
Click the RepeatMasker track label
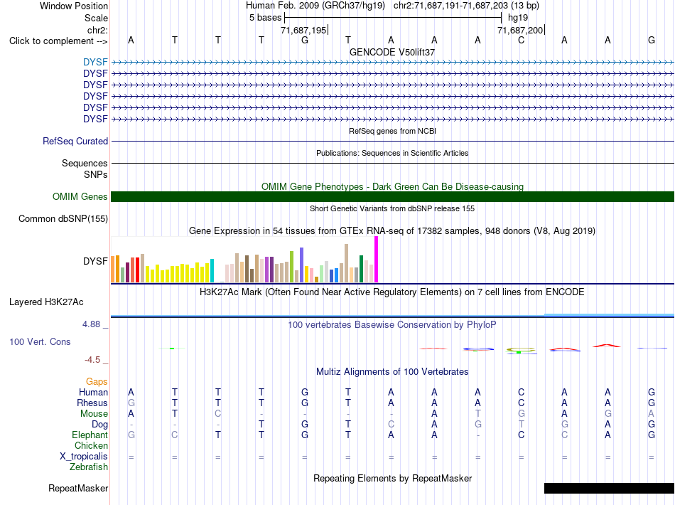pyautogui.click(x=78, y=488)
